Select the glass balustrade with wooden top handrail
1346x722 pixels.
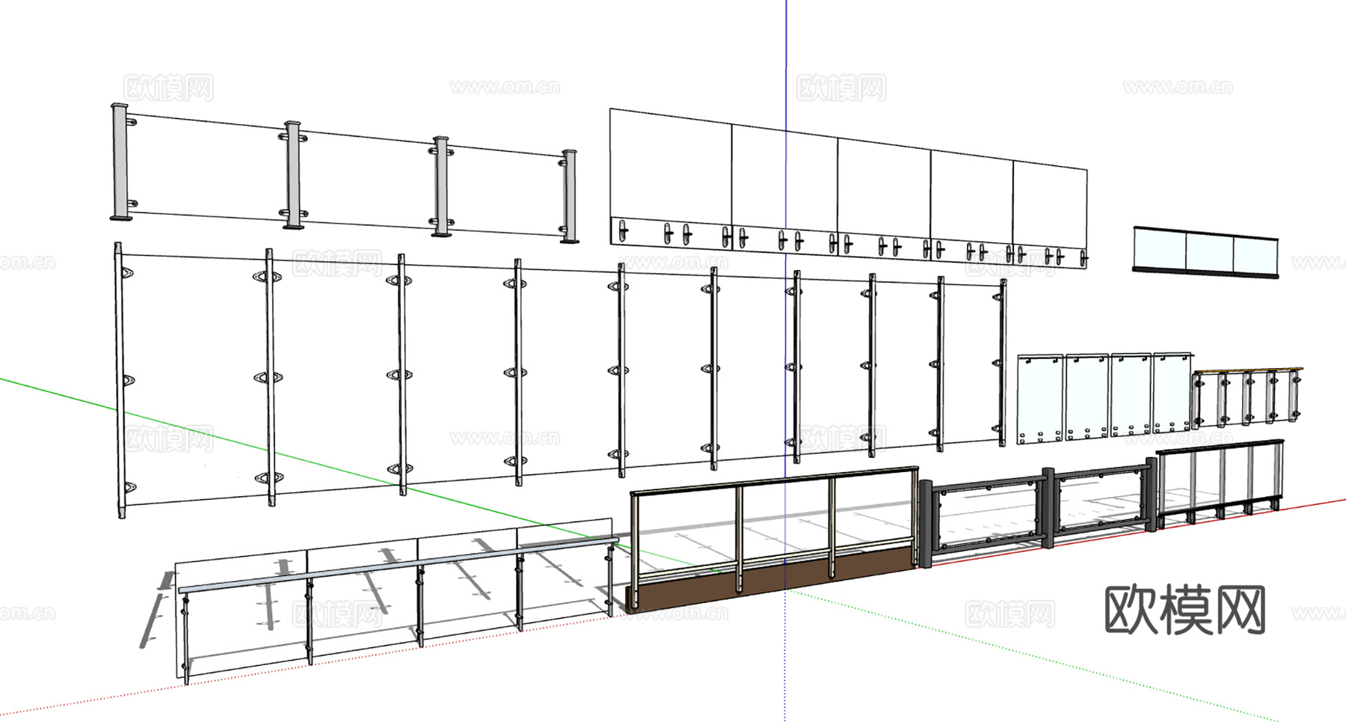(x=1247, y=397)
